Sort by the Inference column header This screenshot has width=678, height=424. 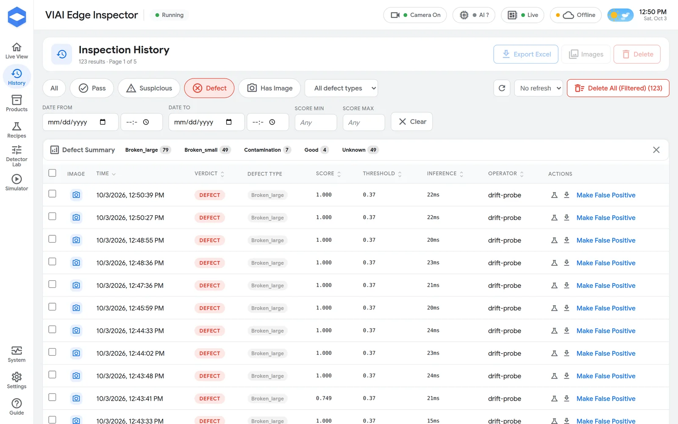click(445, 174)
